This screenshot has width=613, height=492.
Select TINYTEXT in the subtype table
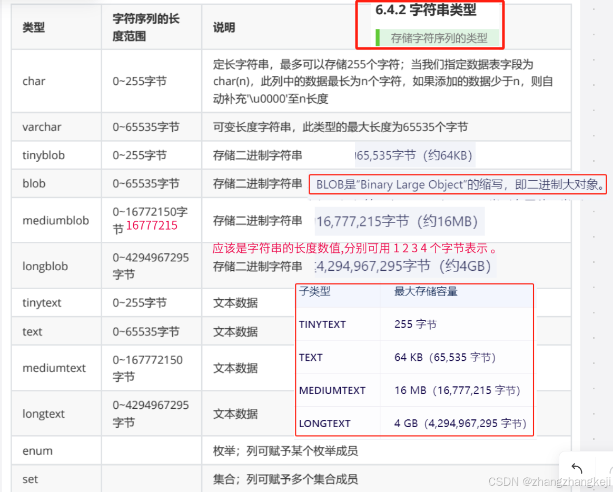coord(322,325)
